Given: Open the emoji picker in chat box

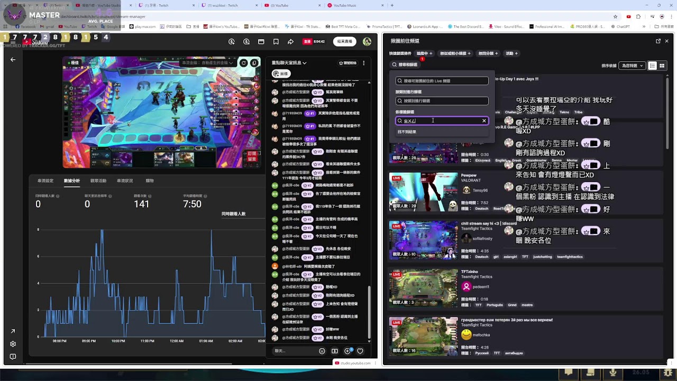Looking at the screenshot, I should tap(322, 351).
